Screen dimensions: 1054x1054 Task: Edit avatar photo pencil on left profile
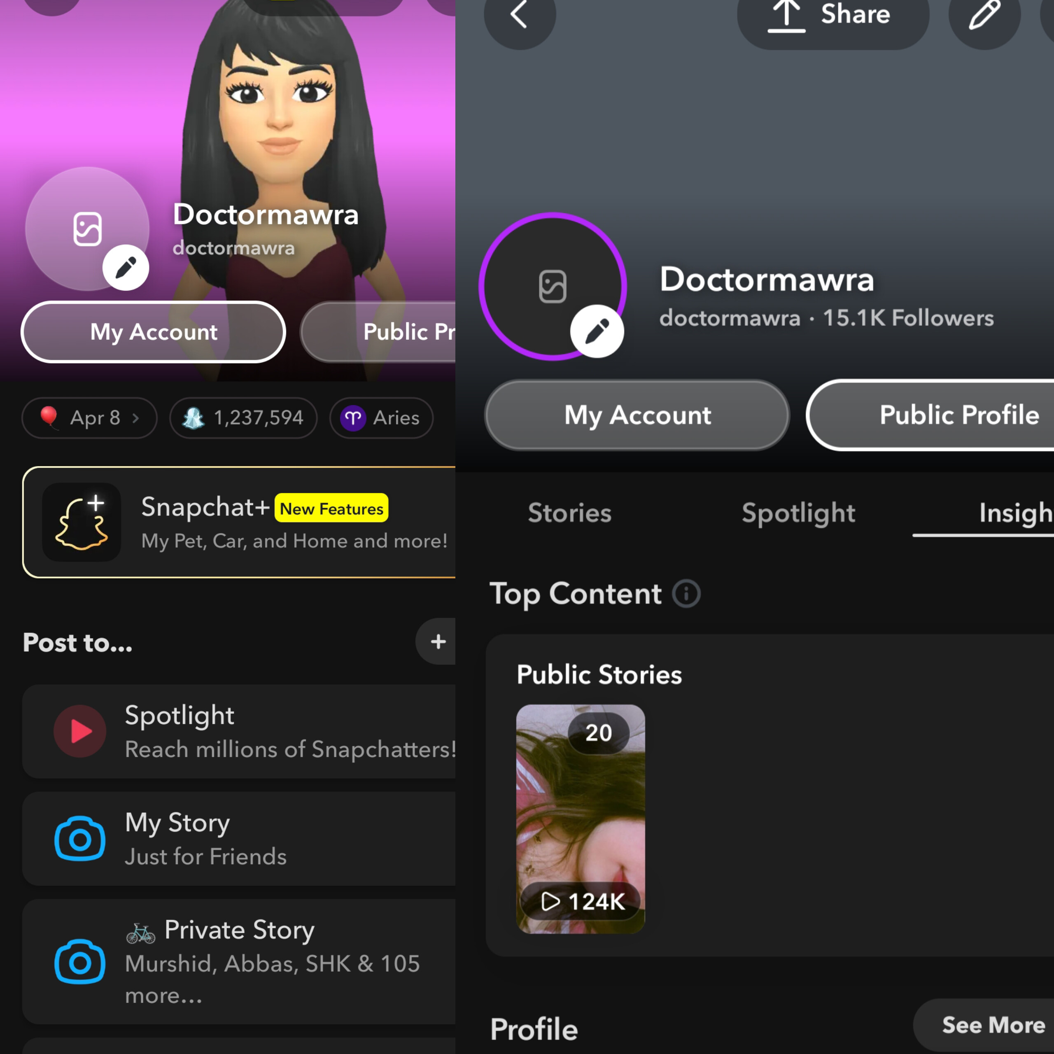[x=126, y=267]
